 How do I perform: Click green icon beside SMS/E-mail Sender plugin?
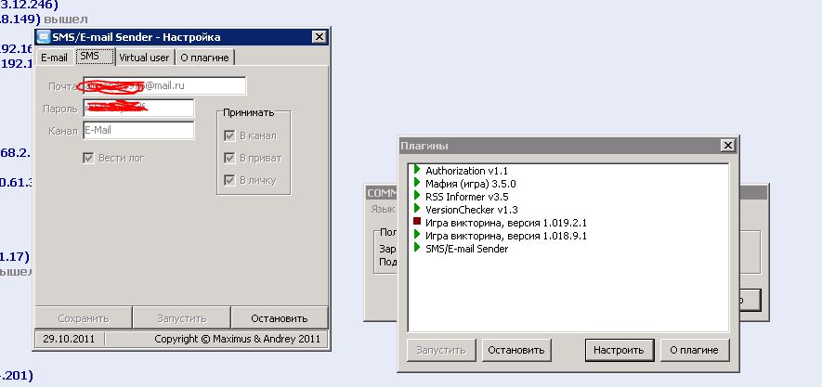pos(415,249)
